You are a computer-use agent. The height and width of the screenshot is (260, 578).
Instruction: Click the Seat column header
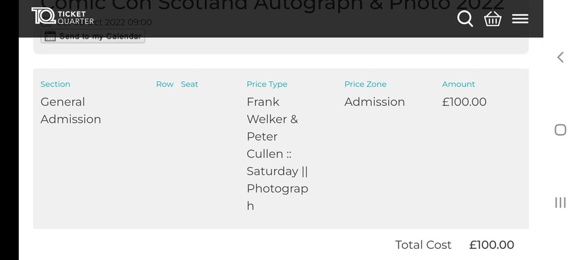189,84
